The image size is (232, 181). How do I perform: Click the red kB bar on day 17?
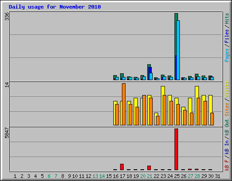click(x=122, y=167)
